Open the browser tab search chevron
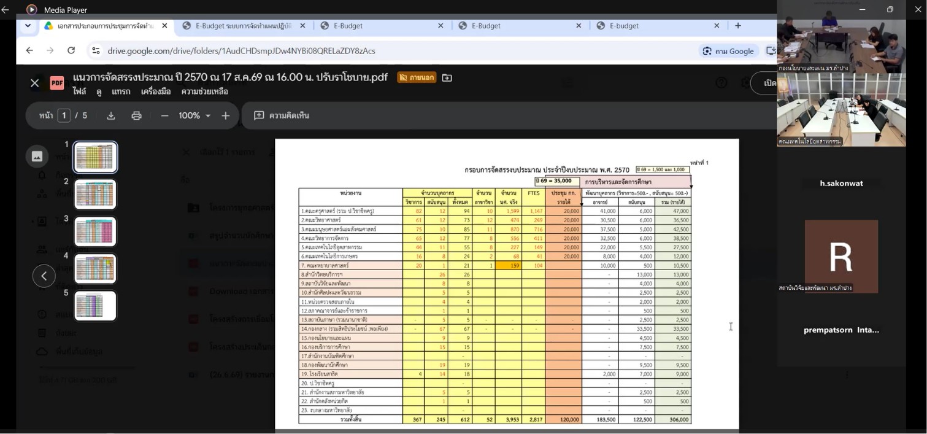927x434 pixels. click(28, 26)
